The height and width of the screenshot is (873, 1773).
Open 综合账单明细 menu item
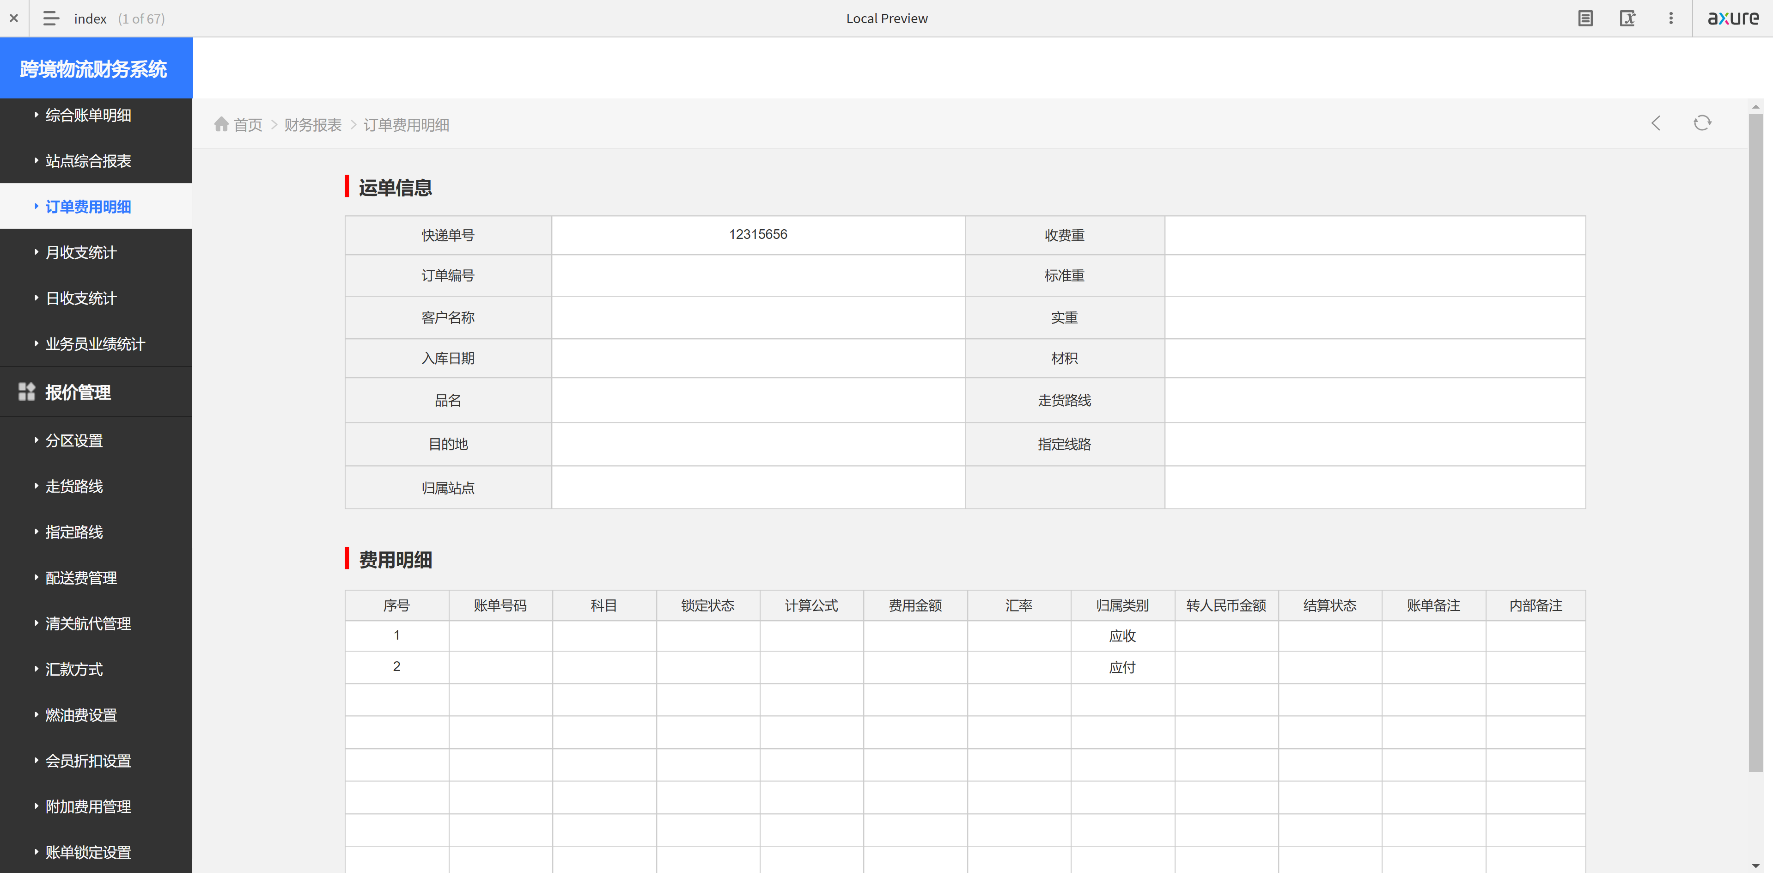click(88, 115)
